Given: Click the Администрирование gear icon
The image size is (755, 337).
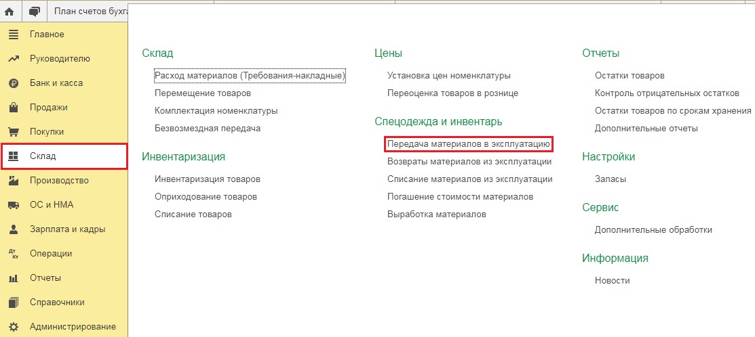Looking at the screenshot, I should click(13, 327).
